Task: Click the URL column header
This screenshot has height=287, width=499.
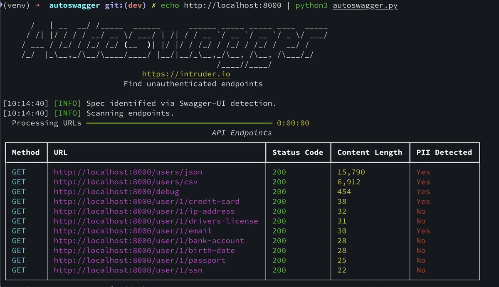Action: (x=61, y=152)
